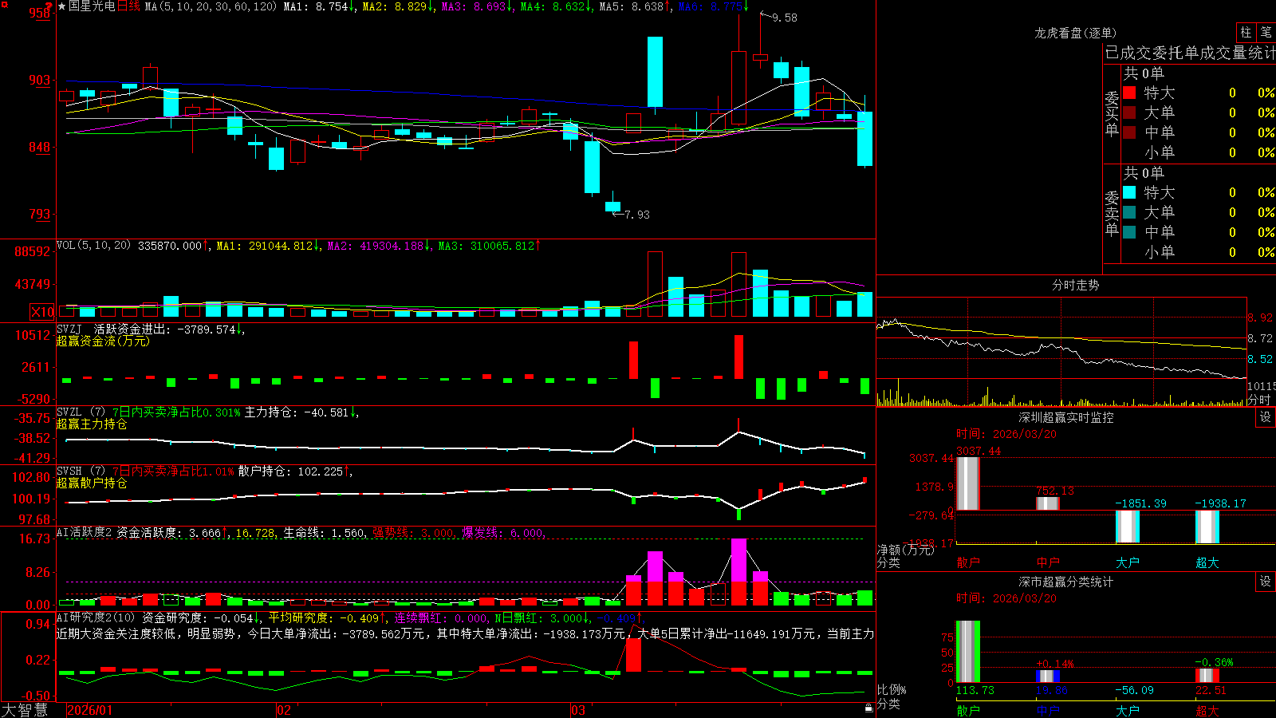Viewport: 1276px width, 718px height.
Task: Click the dark red 中单 buy-order swatch
Action: tap(1129, 132)
